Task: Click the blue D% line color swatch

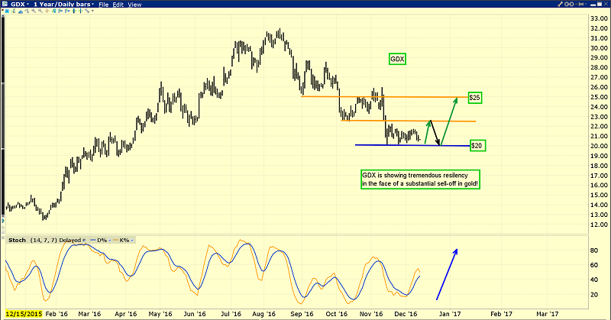Action: point(92,240)
